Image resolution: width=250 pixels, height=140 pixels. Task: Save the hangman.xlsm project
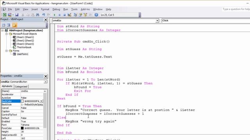(17, 15)
